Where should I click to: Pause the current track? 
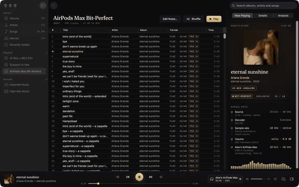139,177
